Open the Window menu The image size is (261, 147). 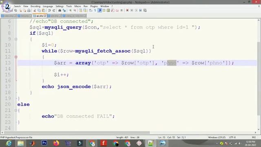click(104, 6)
